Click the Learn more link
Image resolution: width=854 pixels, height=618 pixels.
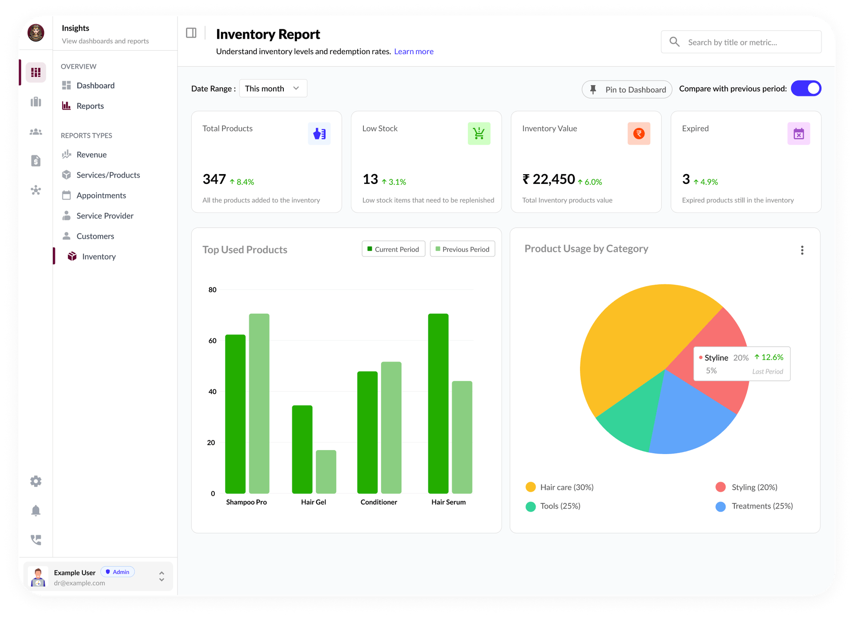(x=414, y=51)
